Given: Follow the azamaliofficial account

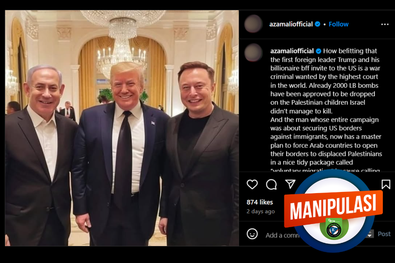Looking at the screenshot, I should [338, 24].
